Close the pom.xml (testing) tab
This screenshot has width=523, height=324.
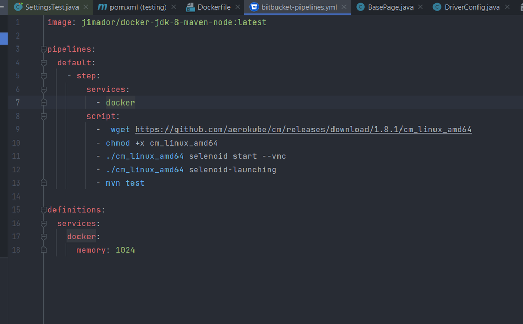(173, 7)
